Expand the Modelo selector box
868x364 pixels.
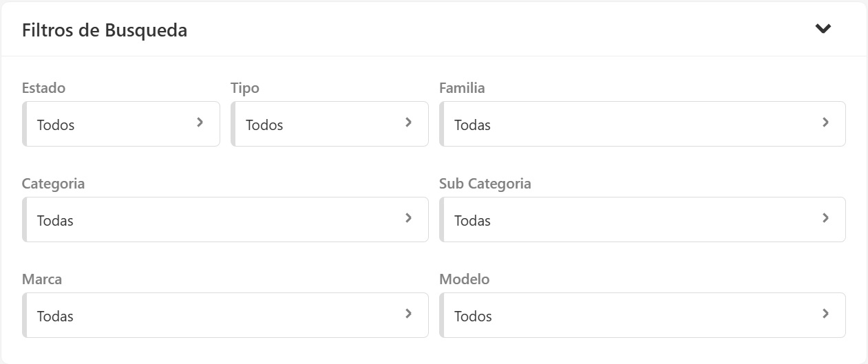pyautogui.click(x=633, y=316)
